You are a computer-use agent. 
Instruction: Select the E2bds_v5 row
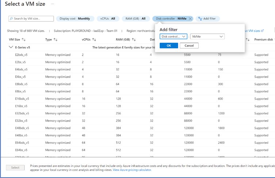point(141,55)
